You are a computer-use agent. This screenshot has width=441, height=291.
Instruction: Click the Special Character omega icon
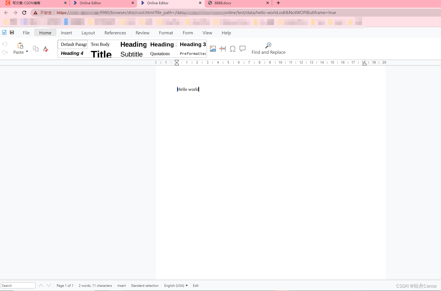point(233,49)
